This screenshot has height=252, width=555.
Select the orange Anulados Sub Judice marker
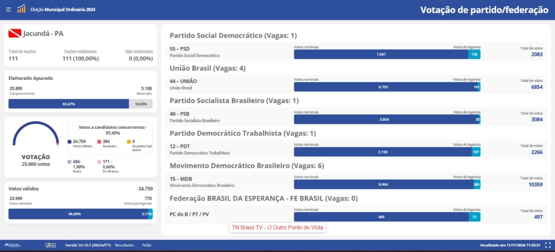[129, 142]
